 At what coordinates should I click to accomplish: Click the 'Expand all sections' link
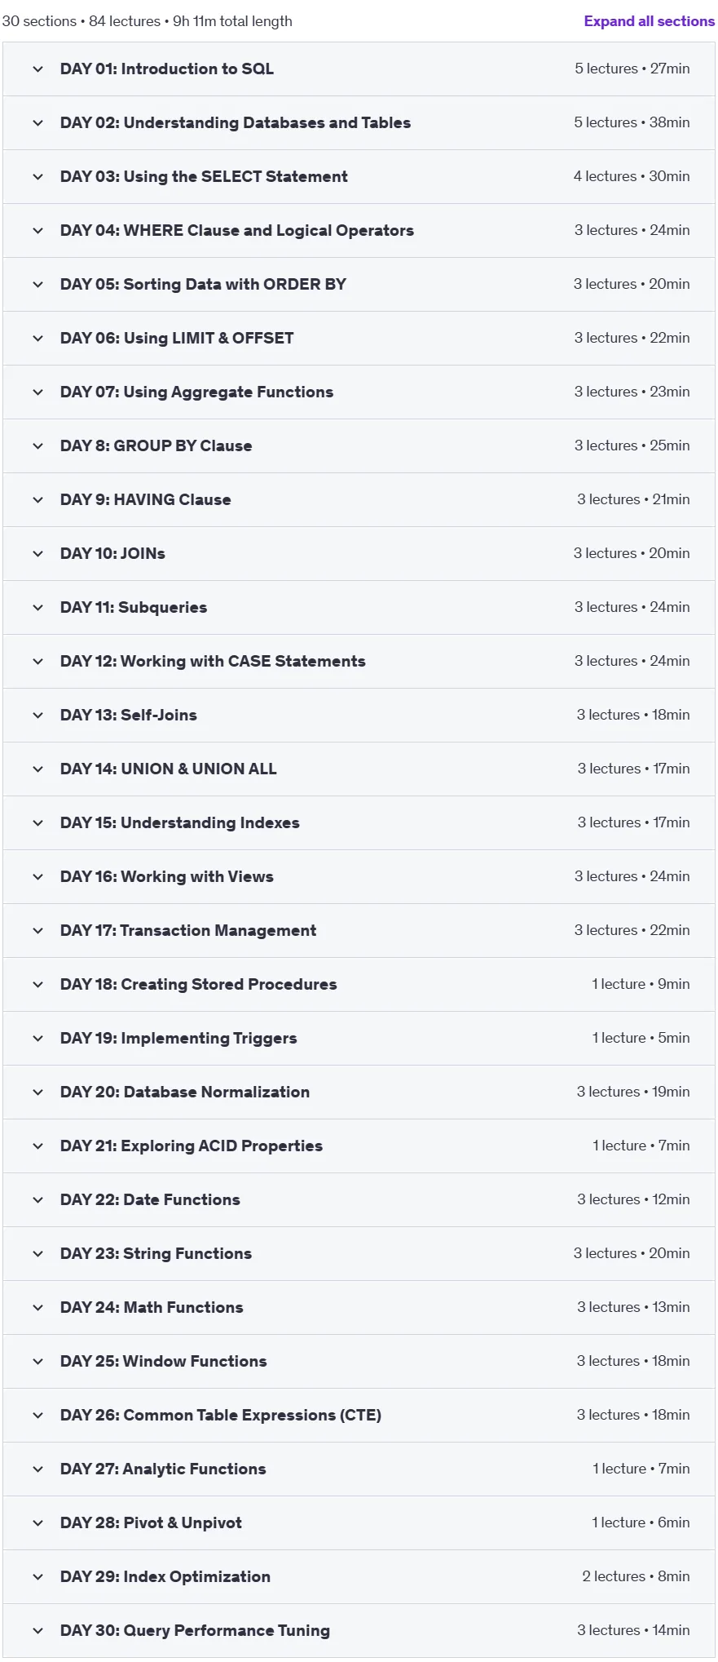(649, 21)
